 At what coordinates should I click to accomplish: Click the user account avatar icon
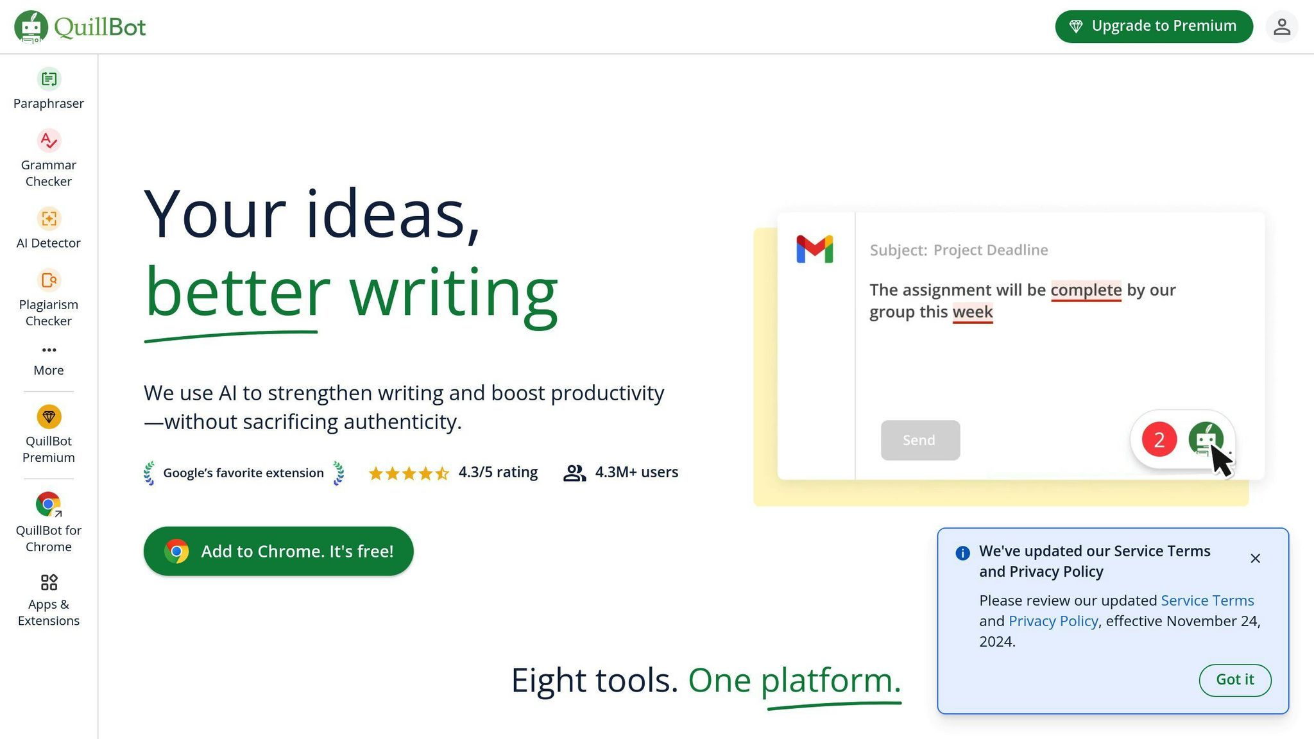pyautogui.click(x=1281, y=27)
